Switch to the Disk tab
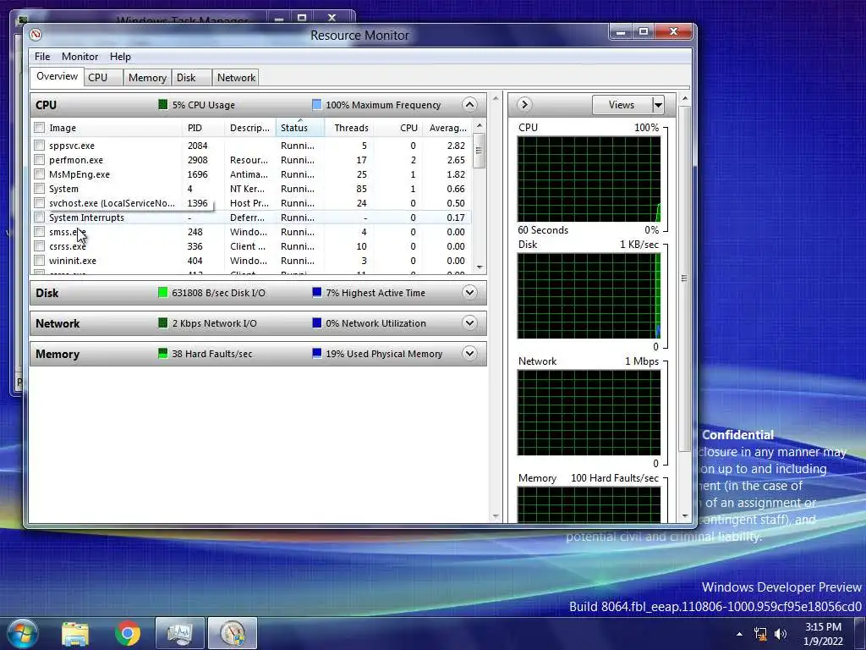 192,78
